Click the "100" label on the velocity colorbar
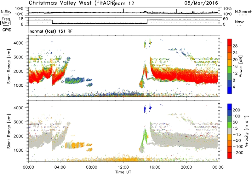Viewport: 252px width, 174px height. [237, 116]
